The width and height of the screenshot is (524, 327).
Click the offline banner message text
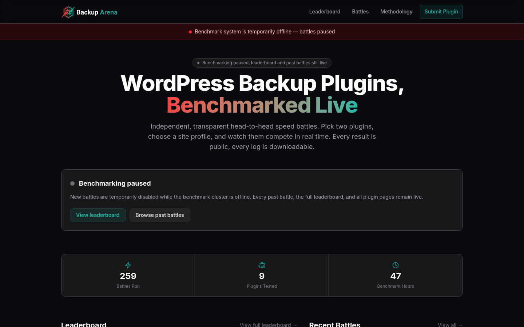265,32
